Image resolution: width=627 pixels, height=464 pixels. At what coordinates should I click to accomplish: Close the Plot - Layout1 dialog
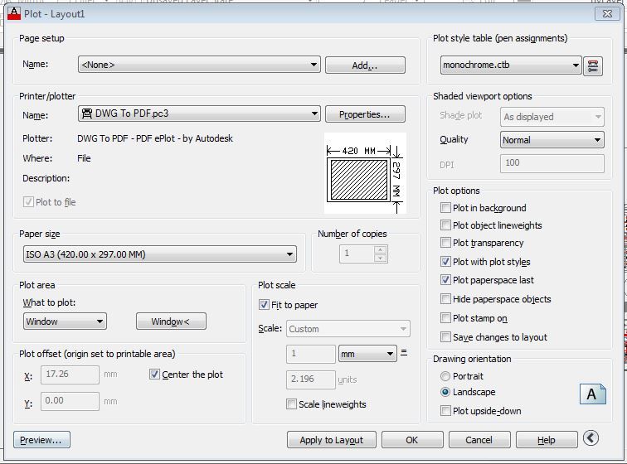tap(607, 14)
